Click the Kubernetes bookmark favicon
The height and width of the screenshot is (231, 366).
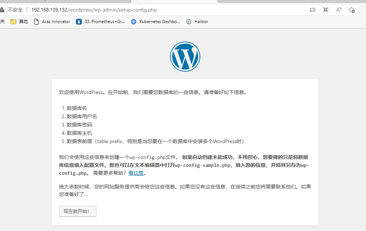(x=134, y=22)
